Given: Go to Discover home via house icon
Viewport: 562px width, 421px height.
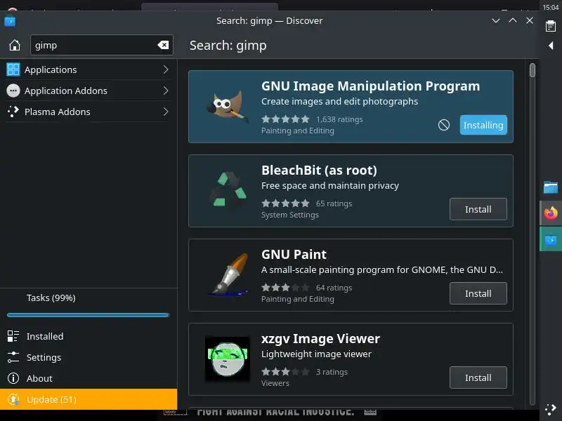Looking at the screenshot, I should (x=15, y=45).
